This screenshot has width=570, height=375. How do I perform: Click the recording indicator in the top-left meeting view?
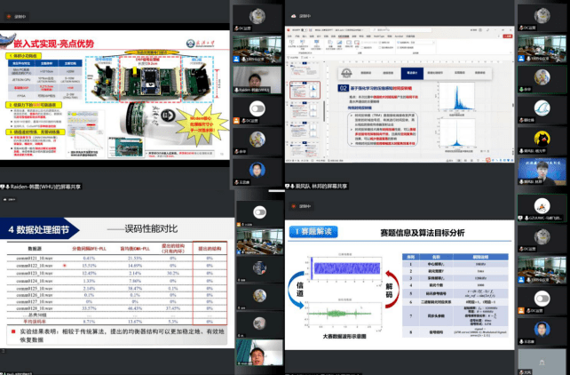[16, 17]
